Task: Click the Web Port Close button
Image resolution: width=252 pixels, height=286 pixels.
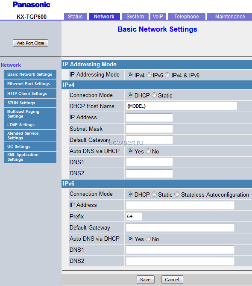Action: click(30, 43)
